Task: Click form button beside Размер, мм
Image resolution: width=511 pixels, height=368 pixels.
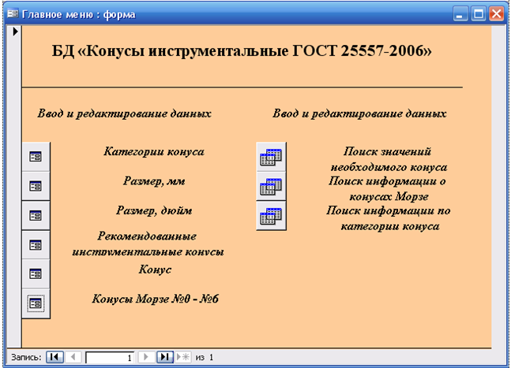Action: click(36, 186)
